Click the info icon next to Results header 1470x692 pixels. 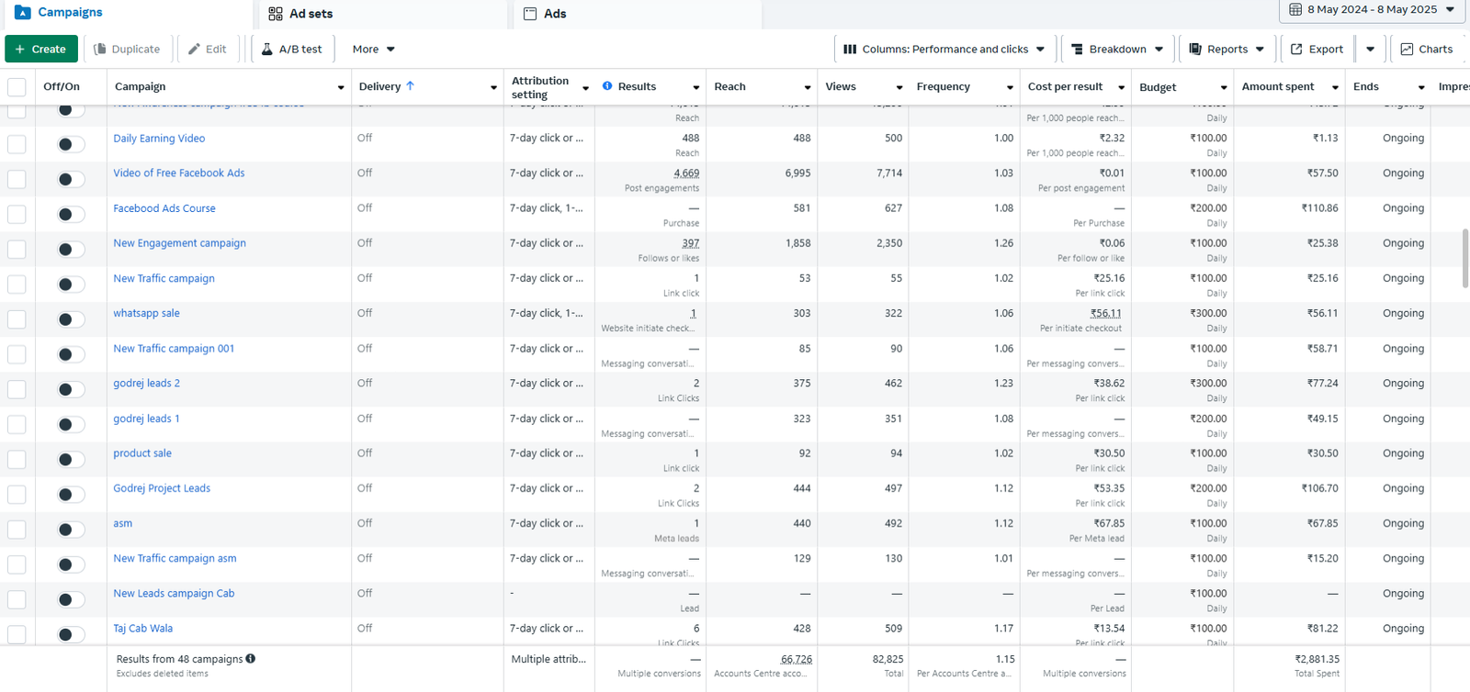tap(607, 86)
